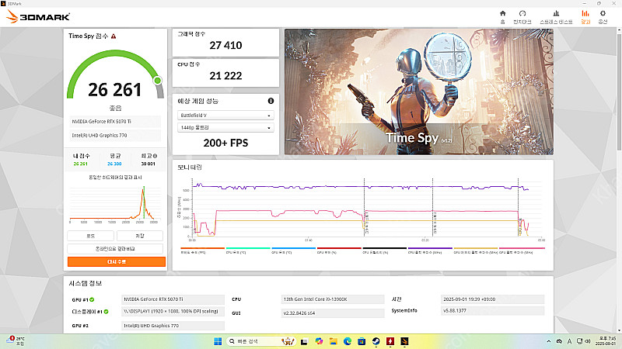Viewport: 622px width, 349px height.
Task: Launch Copilot from the taskbar
Action: [x=319, y=341]
